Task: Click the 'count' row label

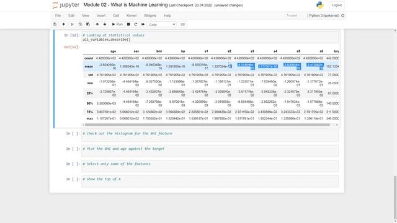Action: click(x=89, y=58)
